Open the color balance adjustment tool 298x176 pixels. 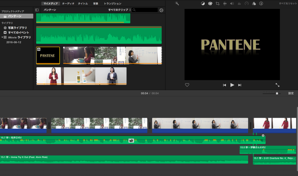203,3
